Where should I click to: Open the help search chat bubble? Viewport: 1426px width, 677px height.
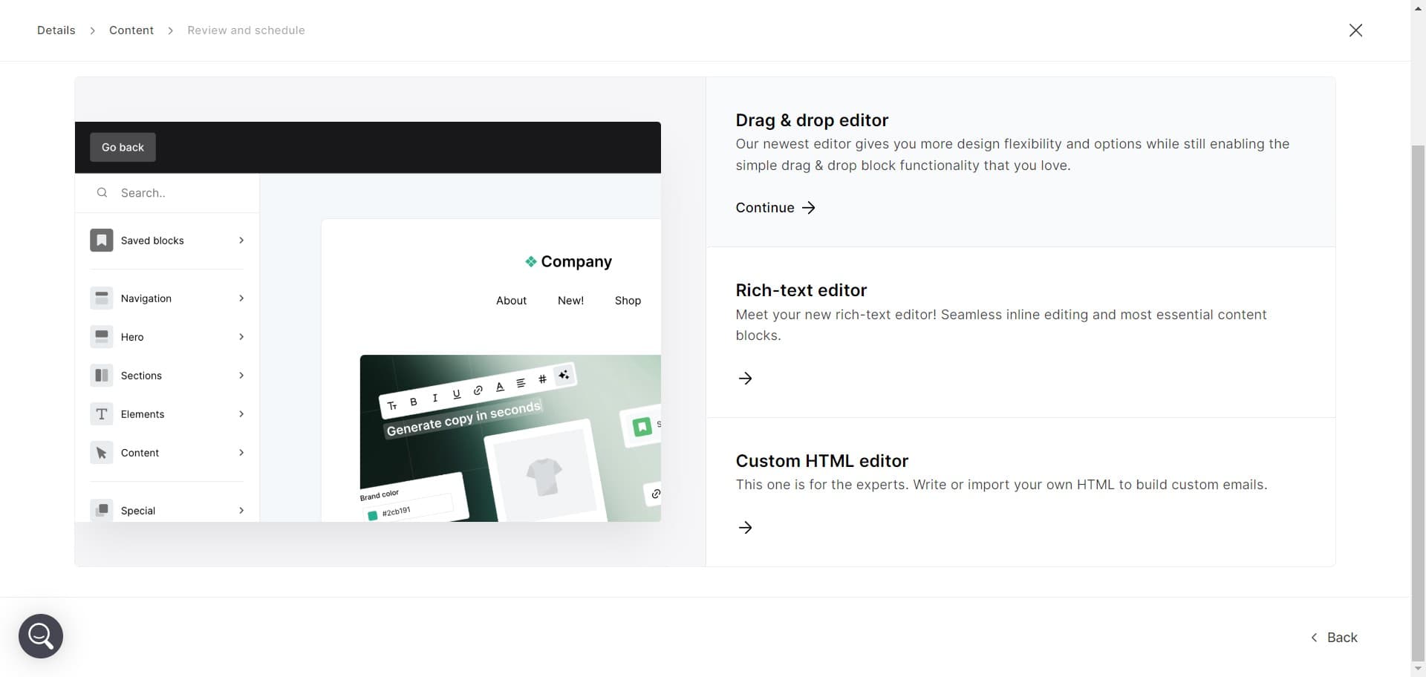tap(41, 636)
